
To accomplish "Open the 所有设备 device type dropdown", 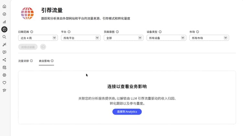I will (x=166, y=38).
